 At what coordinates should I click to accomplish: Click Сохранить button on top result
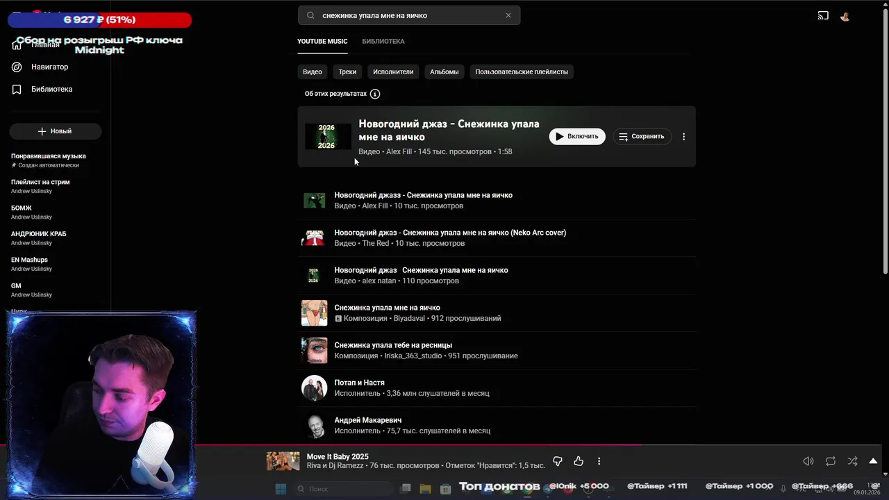642,137
